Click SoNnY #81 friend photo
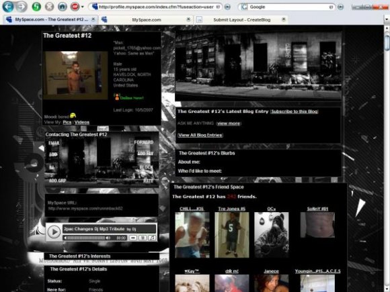This screenshot has height=292, width=390. (x=317, y=225)
